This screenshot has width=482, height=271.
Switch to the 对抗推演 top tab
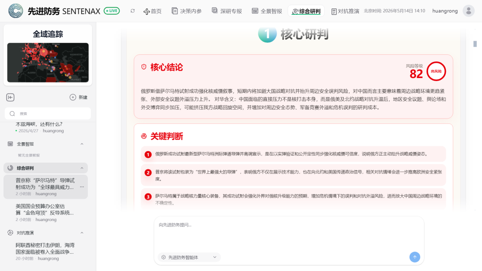[x=345, y=11]
